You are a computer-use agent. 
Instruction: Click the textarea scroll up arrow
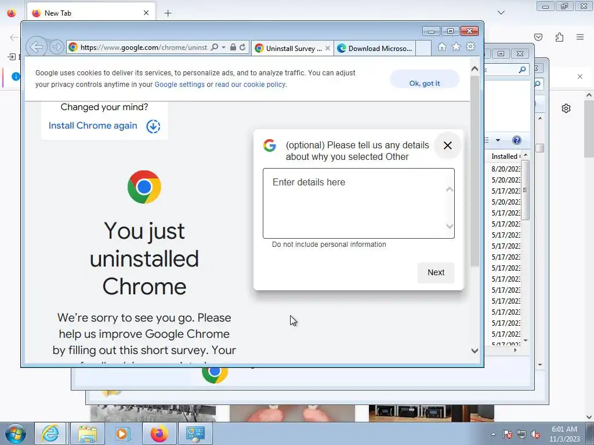coord(450,189)
